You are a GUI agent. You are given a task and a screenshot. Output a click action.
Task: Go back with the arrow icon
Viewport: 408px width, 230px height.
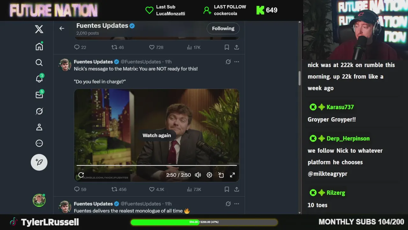62,28
